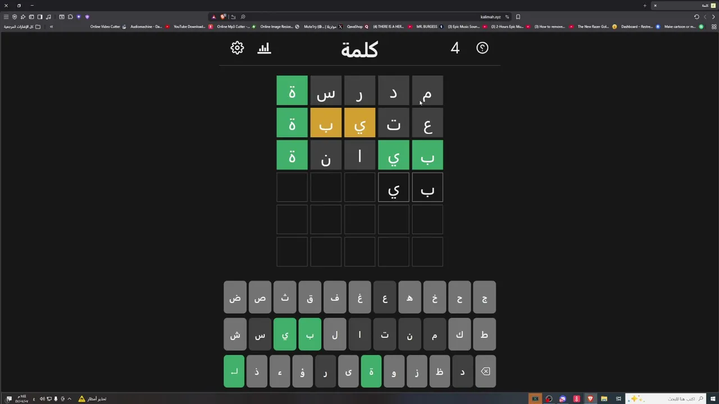Open the game settings gear
719x404 pixels.
click(237, 48)
